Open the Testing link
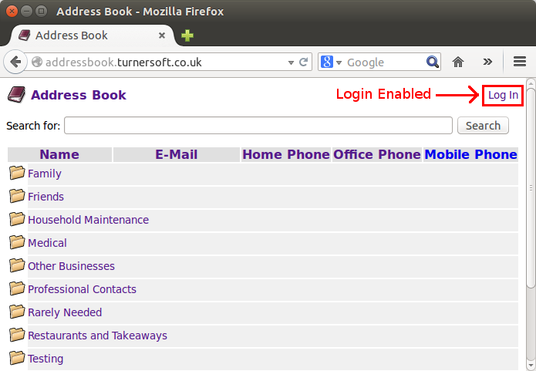Image resolution: width=536 pixels, height=371 pixels. click(x=46, y=359)
